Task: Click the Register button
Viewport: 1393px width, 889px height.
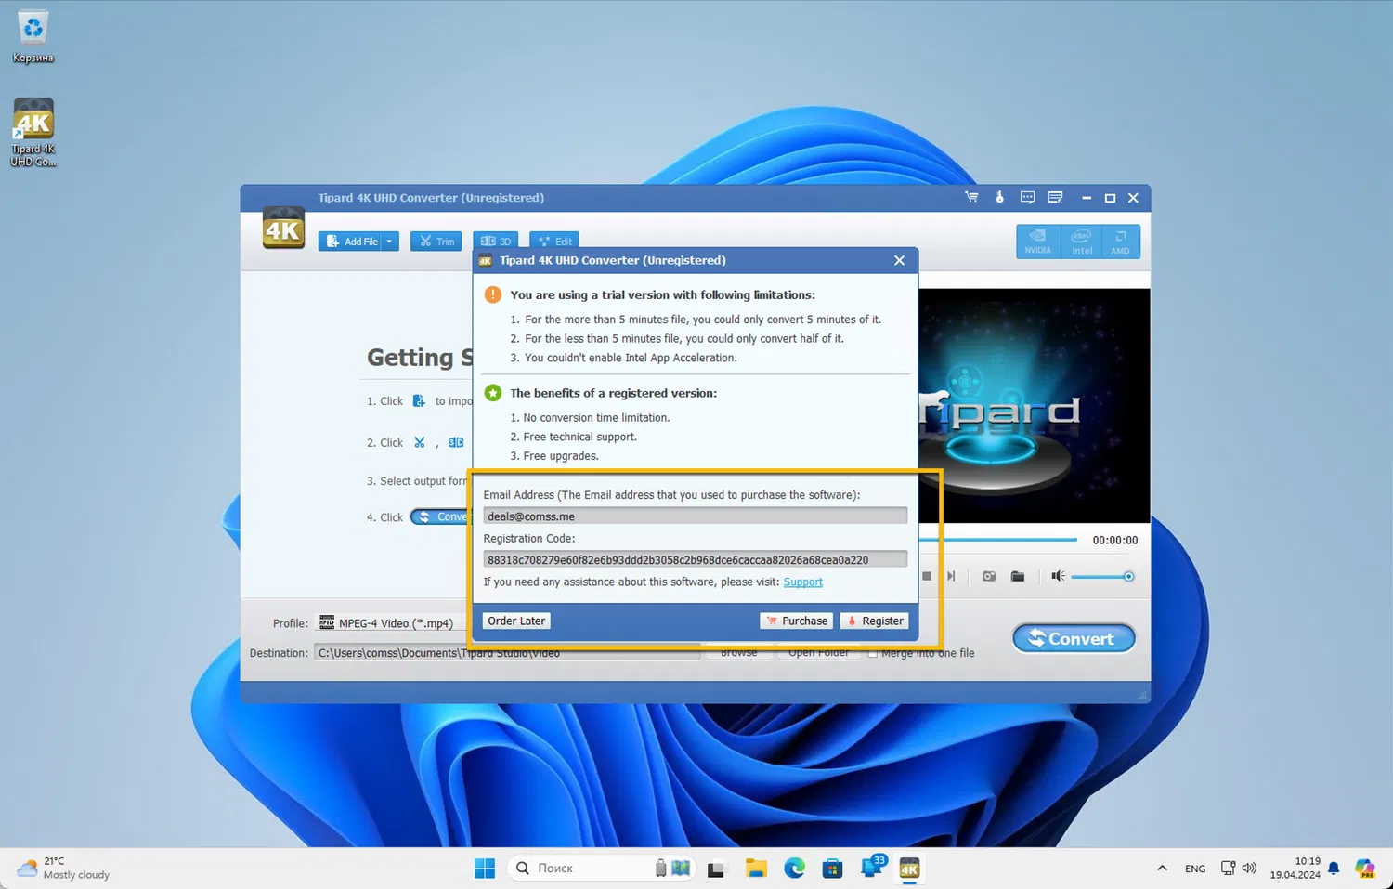Action: pyautogui.click(x=874, y=621)
